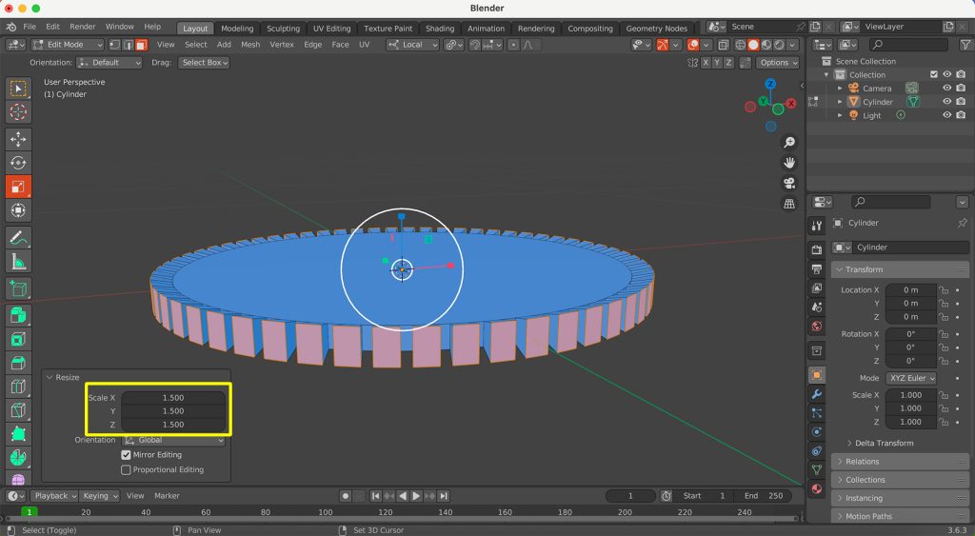Open the Object Data mesh properties tab
Screen dimensions: 975x536
point(816,469)
